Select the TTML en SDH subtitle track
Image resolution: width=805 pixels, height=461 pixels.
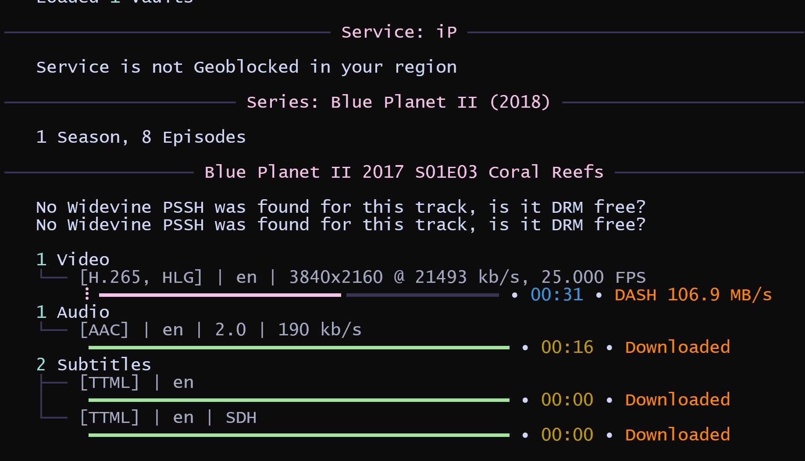pyautogui.click(x=168, y=418)
